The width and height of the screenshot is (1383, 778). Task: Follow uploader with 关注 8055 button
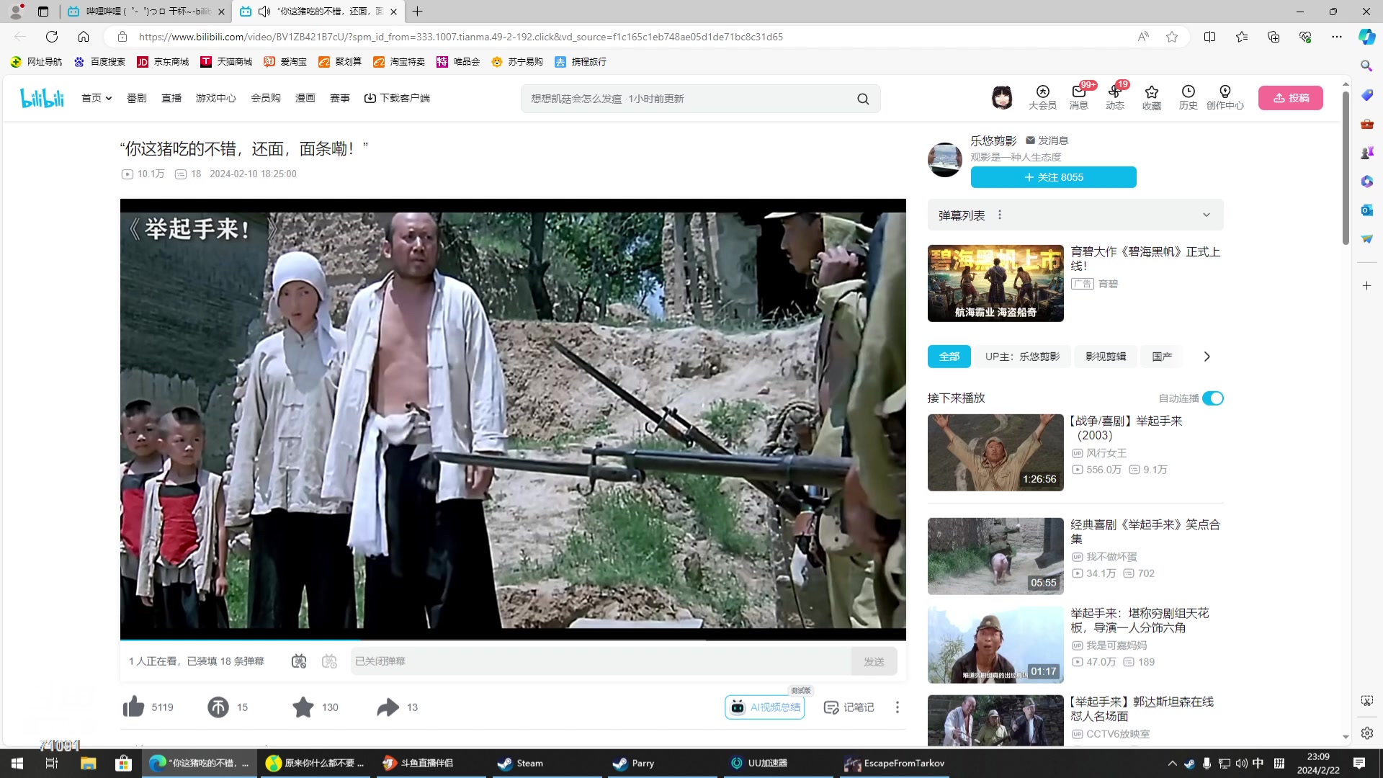point(1053,177)
